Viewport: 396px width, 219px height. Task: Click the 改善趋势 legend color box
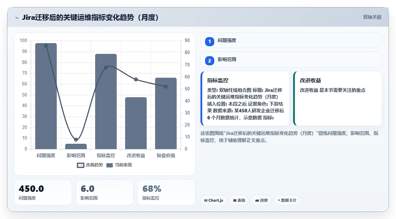tap(80, 165)
